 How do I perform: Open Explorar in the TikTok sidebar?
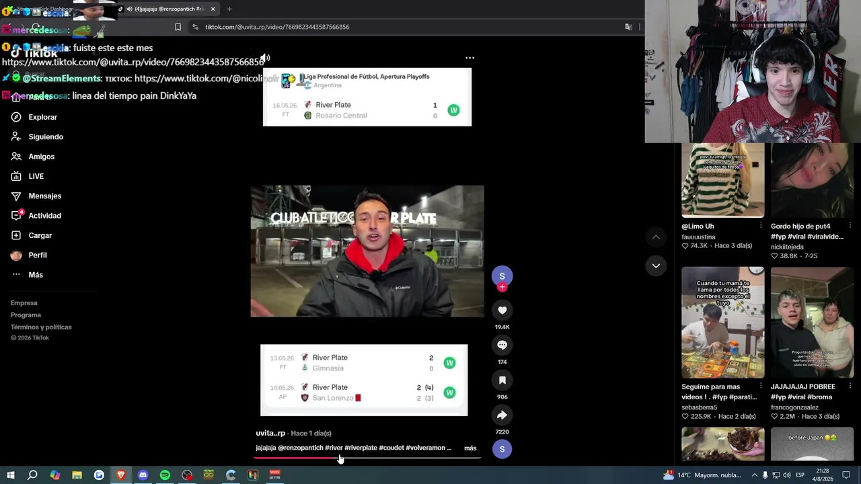click(x=35, y=117)
